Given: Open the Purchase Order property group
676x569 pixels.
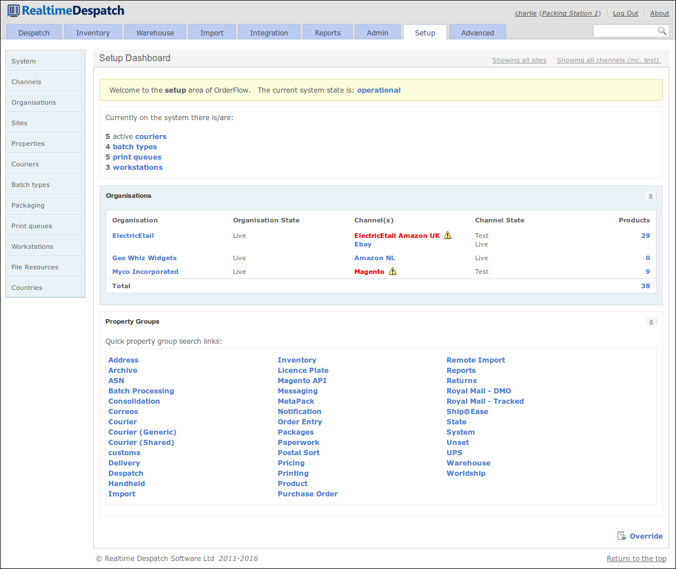Looking at the screenshot, I should tap(307, 494).
